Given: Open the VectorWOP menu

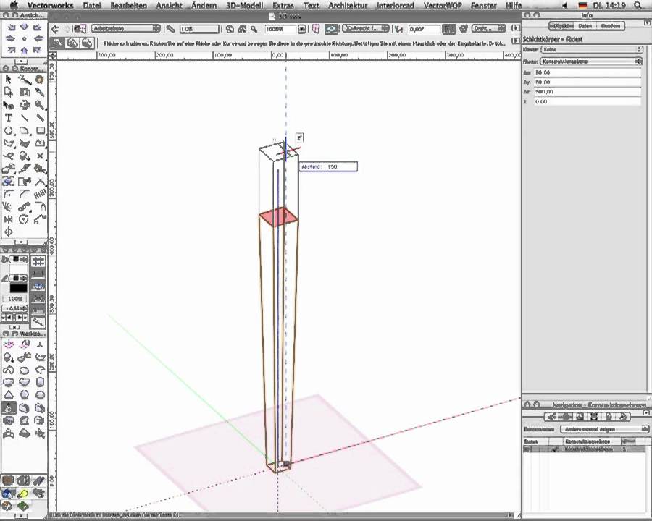Looking at the screenshot, I should coord(443,5).
